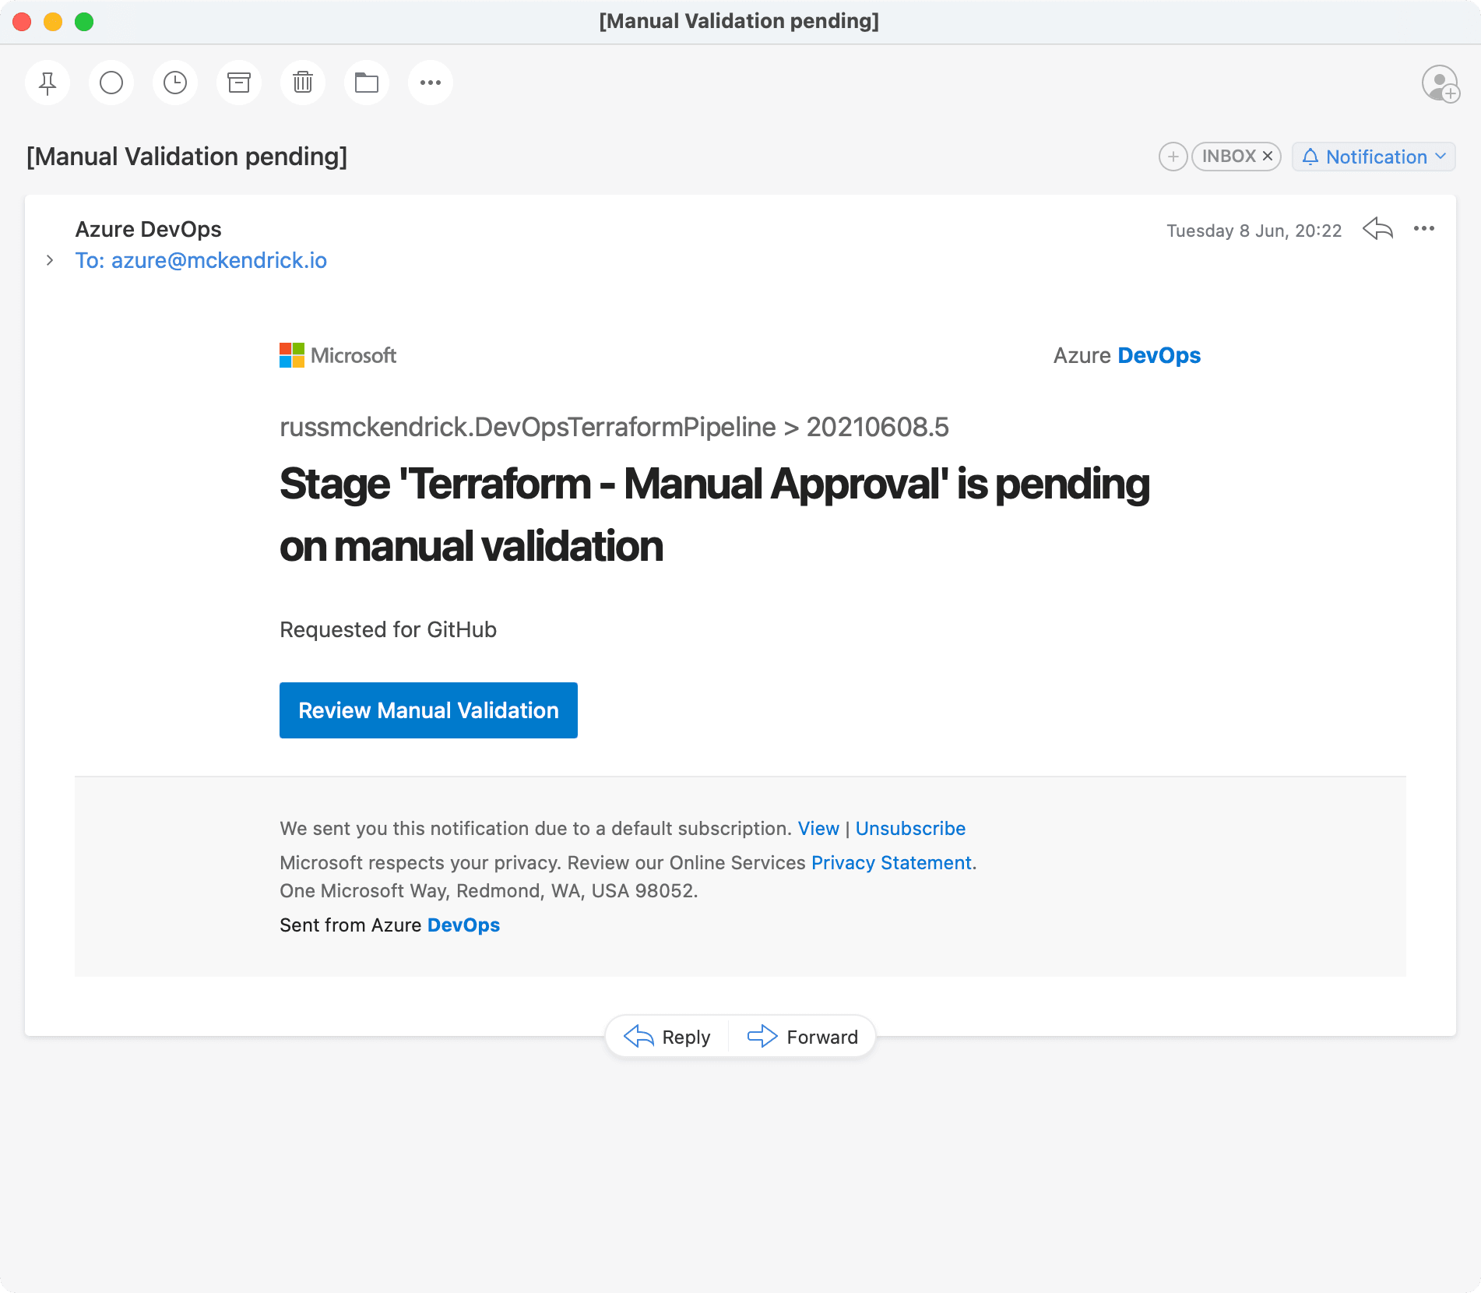Click the reply arrow beside the date
Image resolution: width=1481 pixels, height=1293 pixels.
tap(1377, 229)
